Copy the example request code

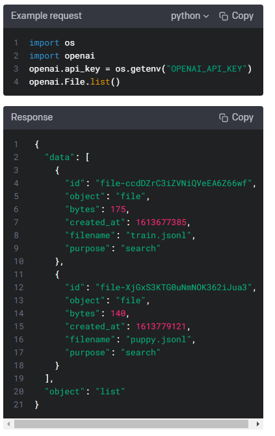236,16
